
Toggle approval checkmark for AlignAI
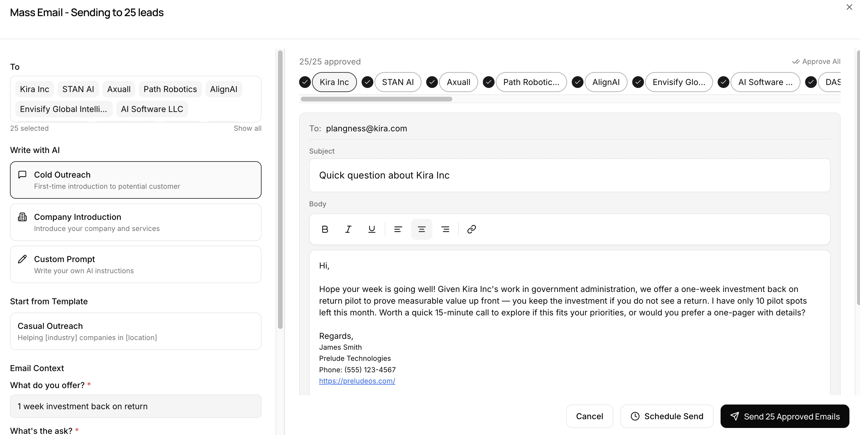(577, 82)
